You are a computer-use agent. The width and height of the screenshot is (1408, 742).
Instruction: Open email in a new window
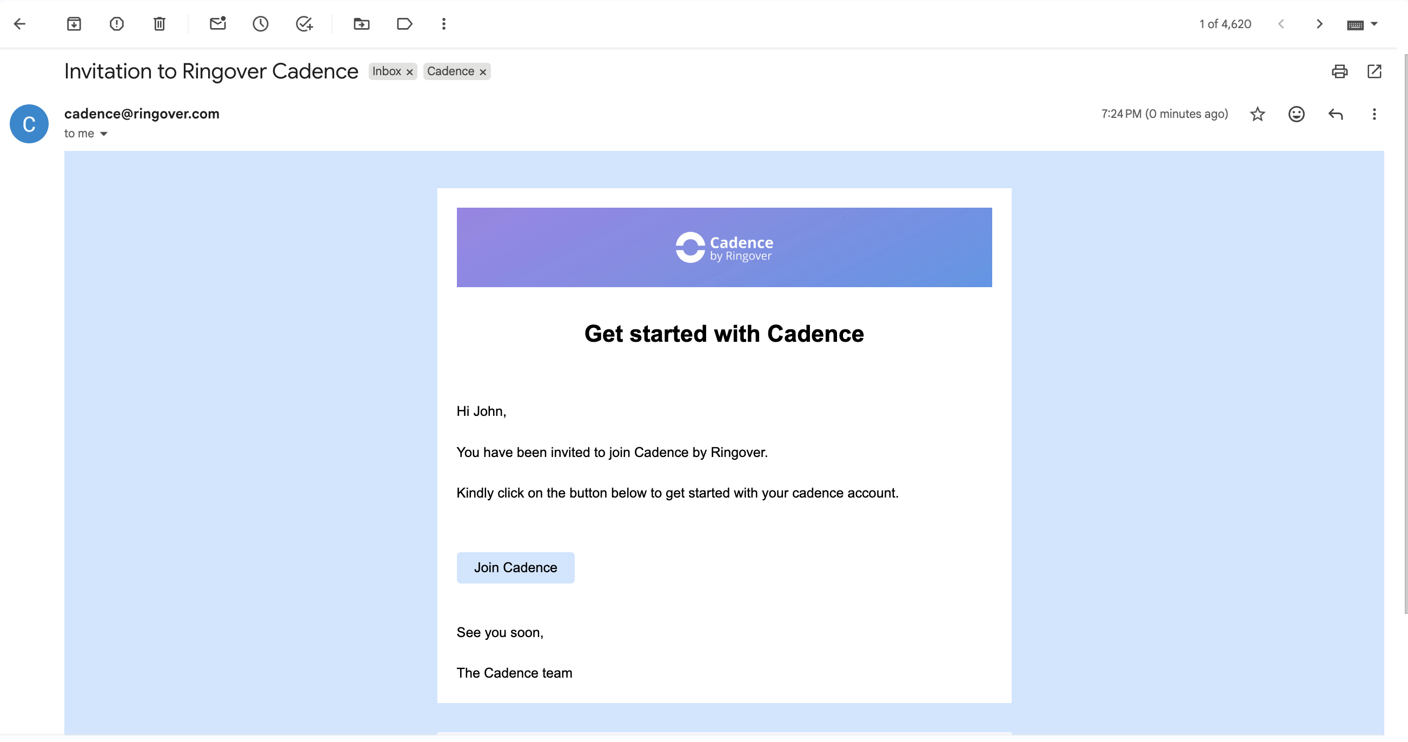coord(1373,71)
